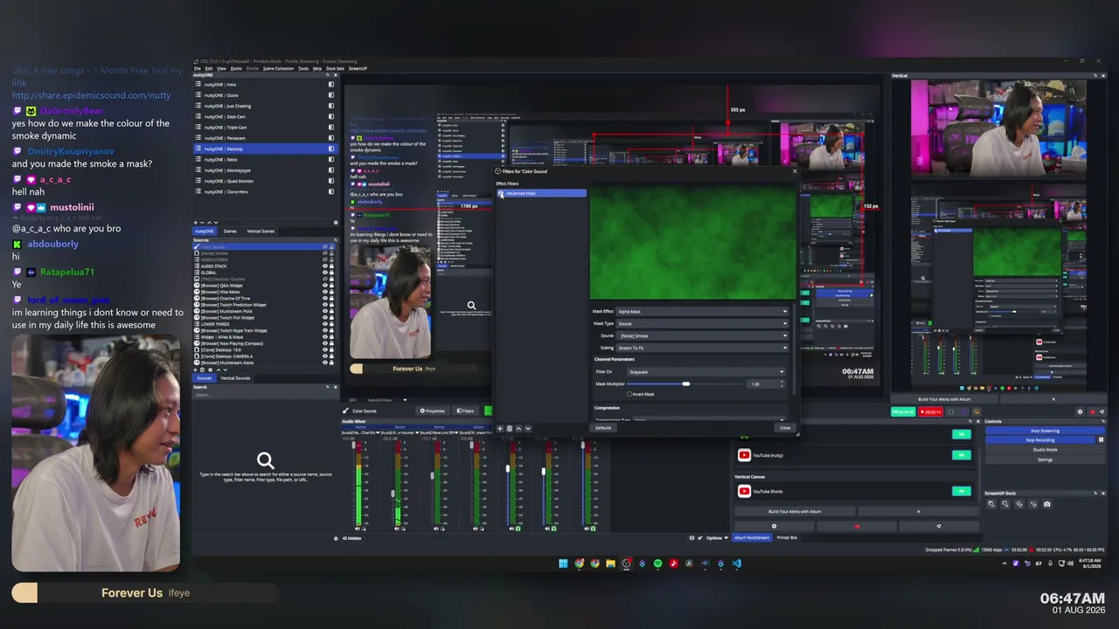Open Settings from the Controls dock
The image size is (1119, 629).
1045,460
